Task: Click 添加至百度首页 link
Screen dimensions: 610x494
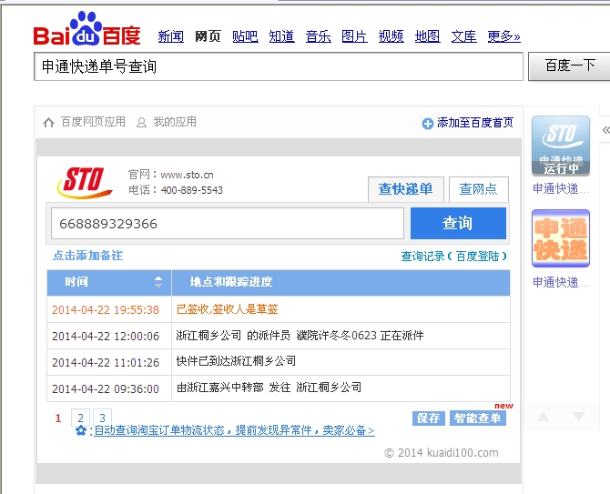Action: (475, 123)
